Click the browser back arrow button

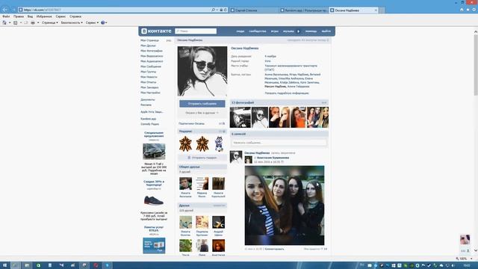pyautogui.click(x=5, y=10)
